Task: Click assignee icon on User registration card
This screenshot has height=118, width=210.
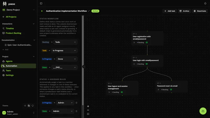Action: [x=134, y=42]
